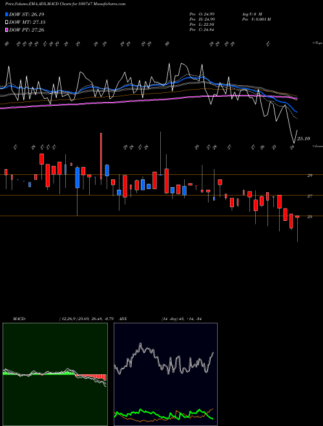Select the DOW MT: 27.15 value
Screen dimensions: 323x426
[x=27, y=22]
